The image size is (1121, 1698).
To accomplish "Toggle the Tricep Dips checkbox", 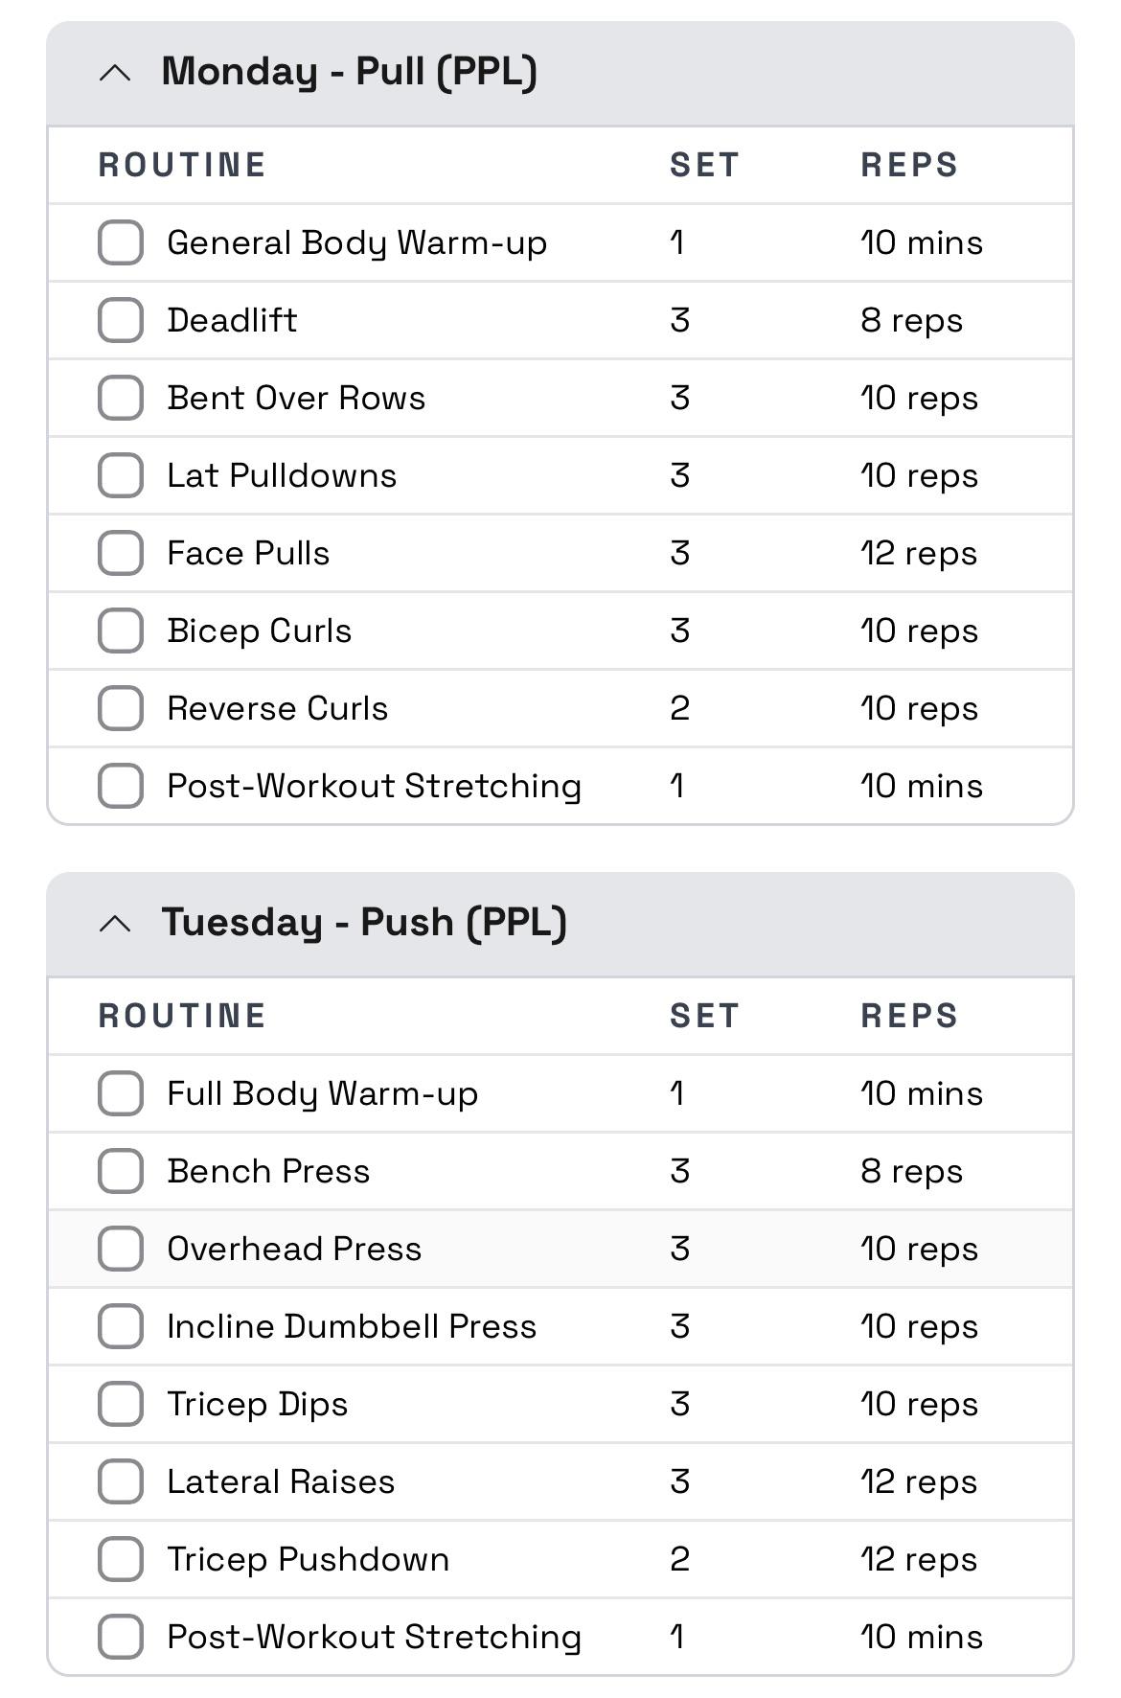I will 121,1404.
